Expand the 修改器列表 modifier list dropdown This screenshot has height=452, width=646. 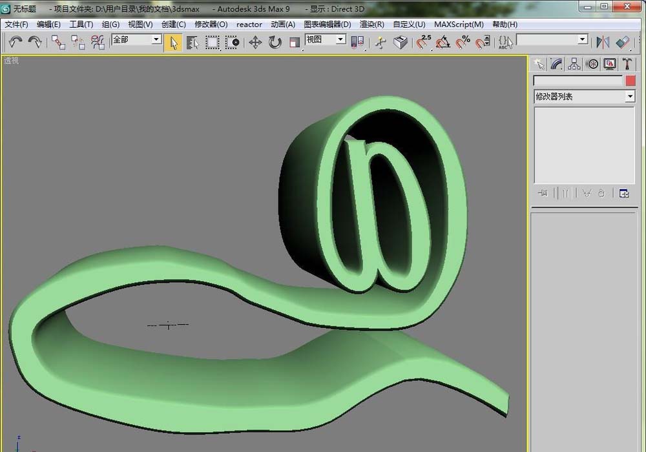pyautogui.click(x=630, y=96)
